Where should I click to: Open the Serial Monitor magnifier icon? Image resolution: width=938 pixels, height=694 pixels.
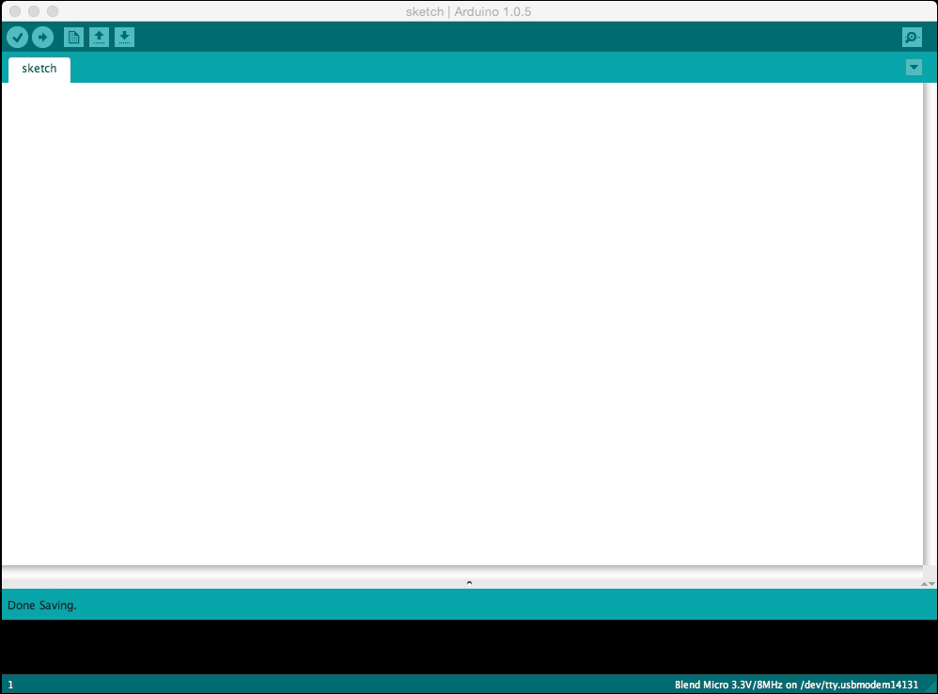click(912, 38)
